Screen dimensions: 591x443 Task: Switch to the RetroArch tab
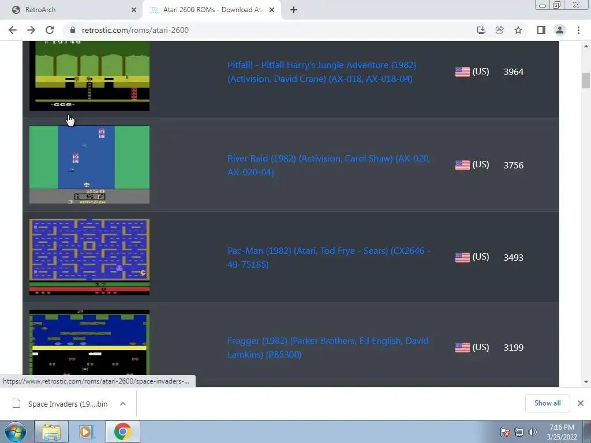(71, 10)
